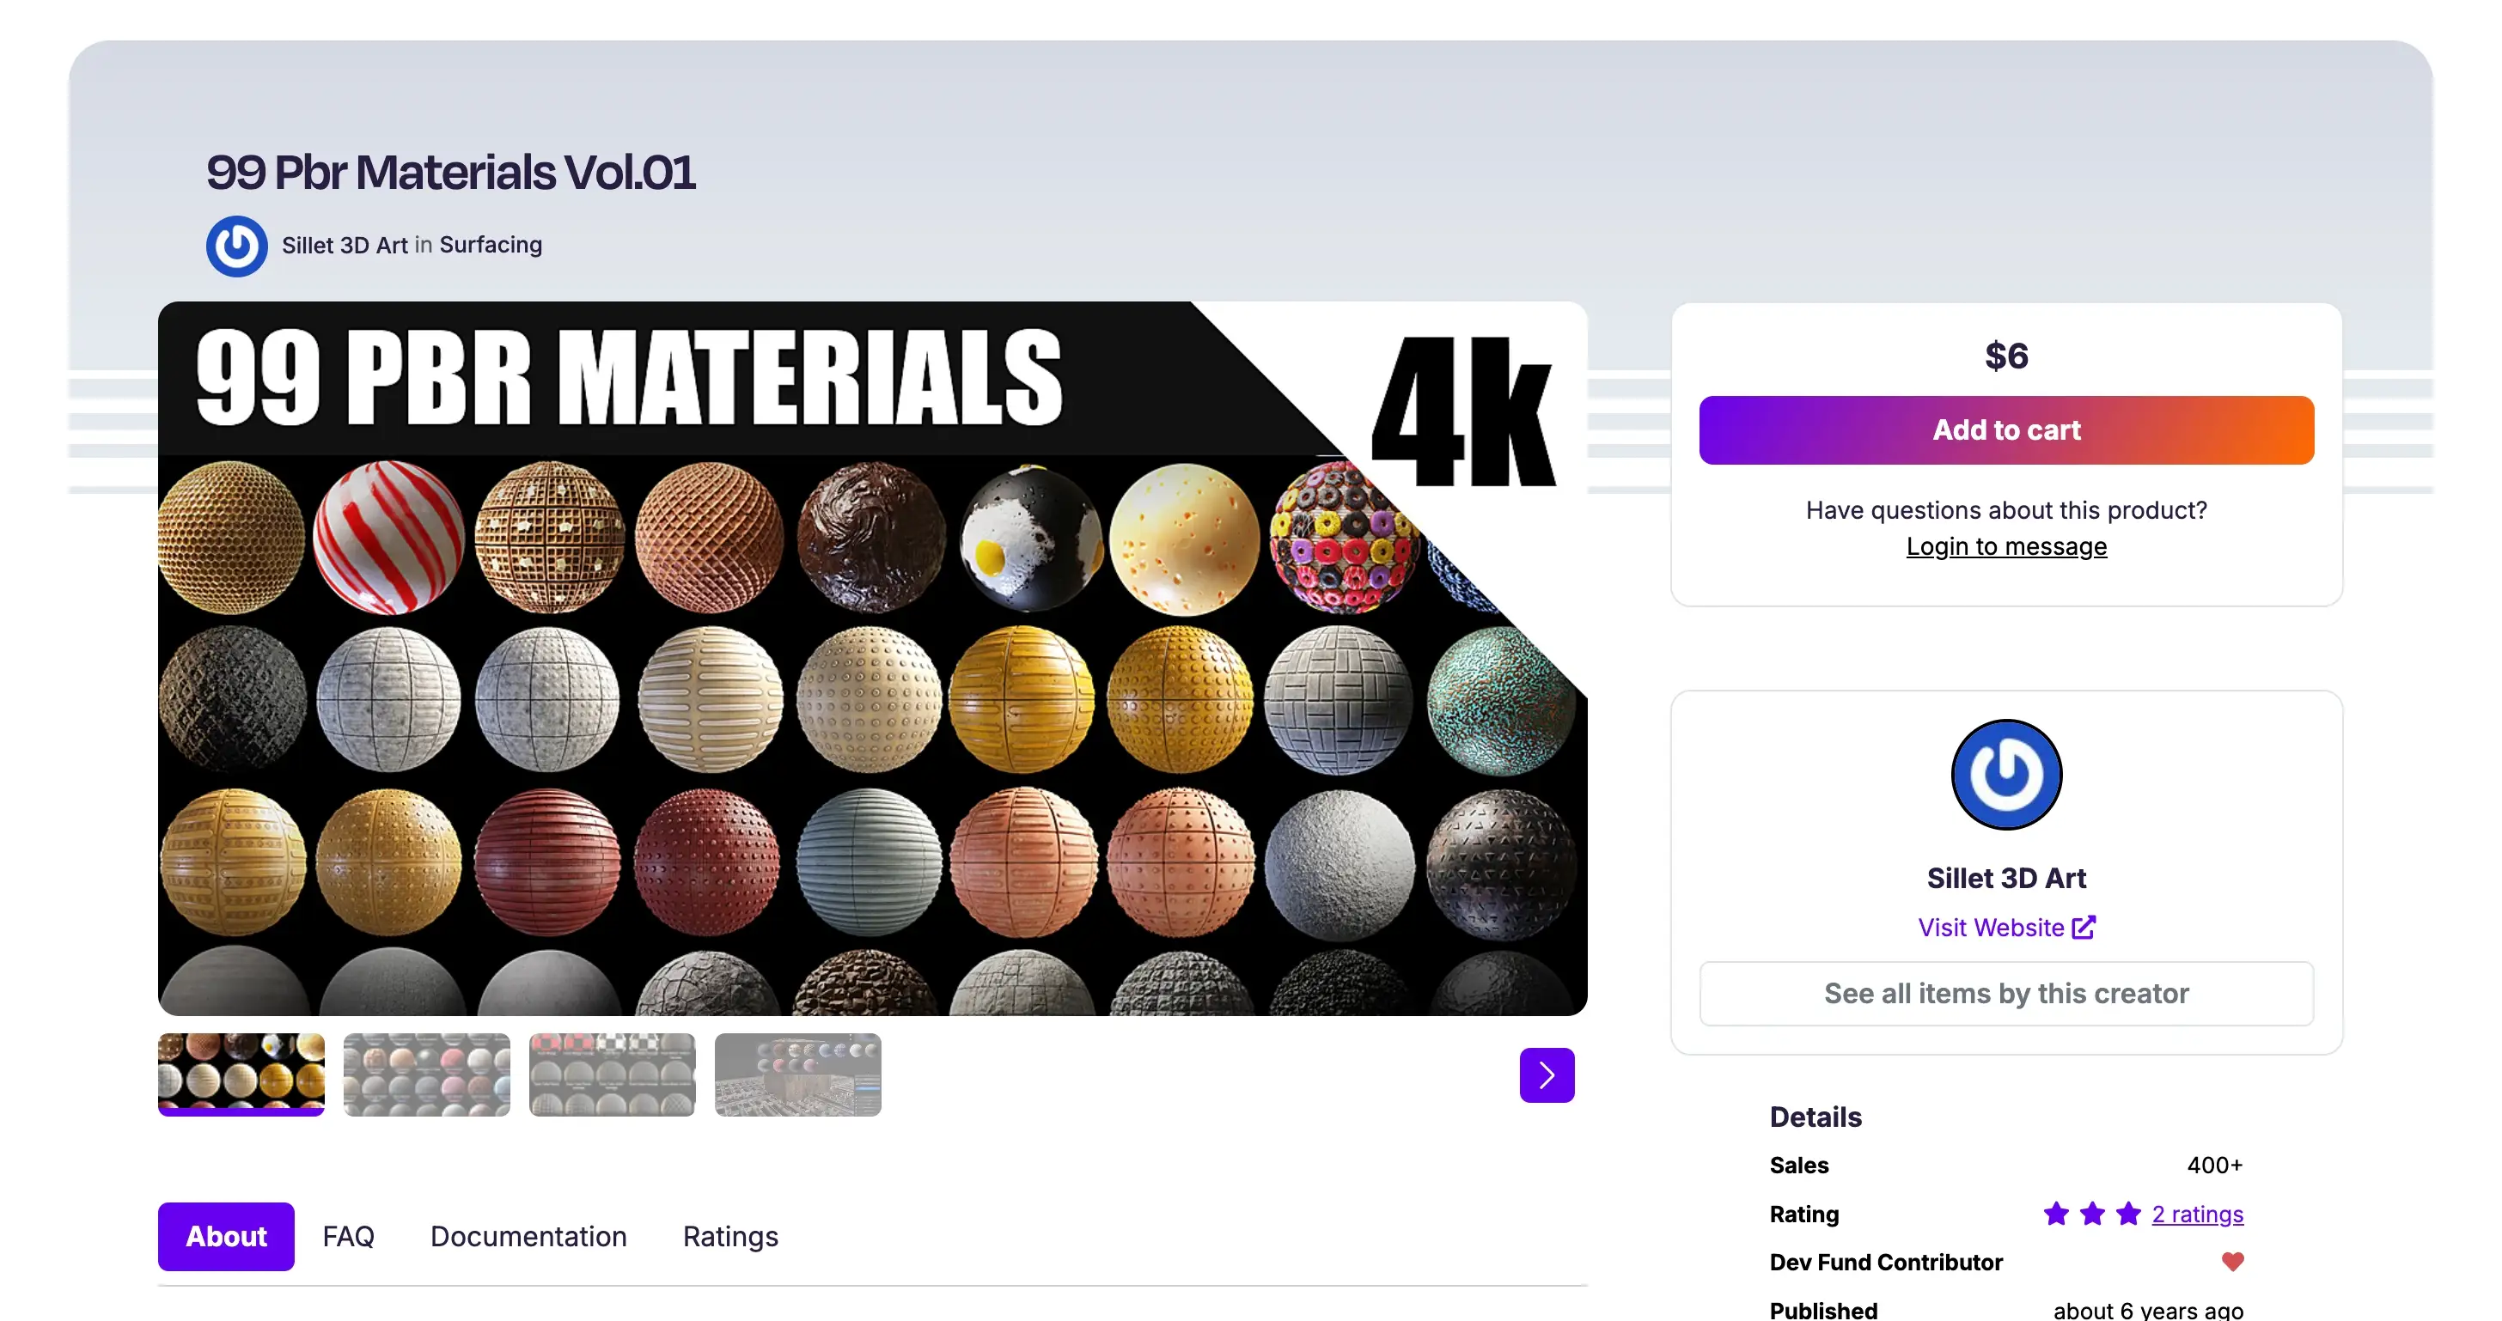Switch to the FAQ tab
This screenshot has height=1321, width=2502.
[x=348, y=1236]
